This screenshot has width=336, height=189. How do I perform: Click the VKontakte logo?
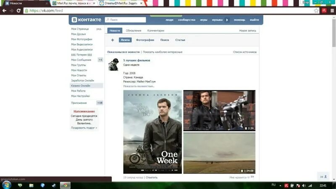tap(87, 20)
